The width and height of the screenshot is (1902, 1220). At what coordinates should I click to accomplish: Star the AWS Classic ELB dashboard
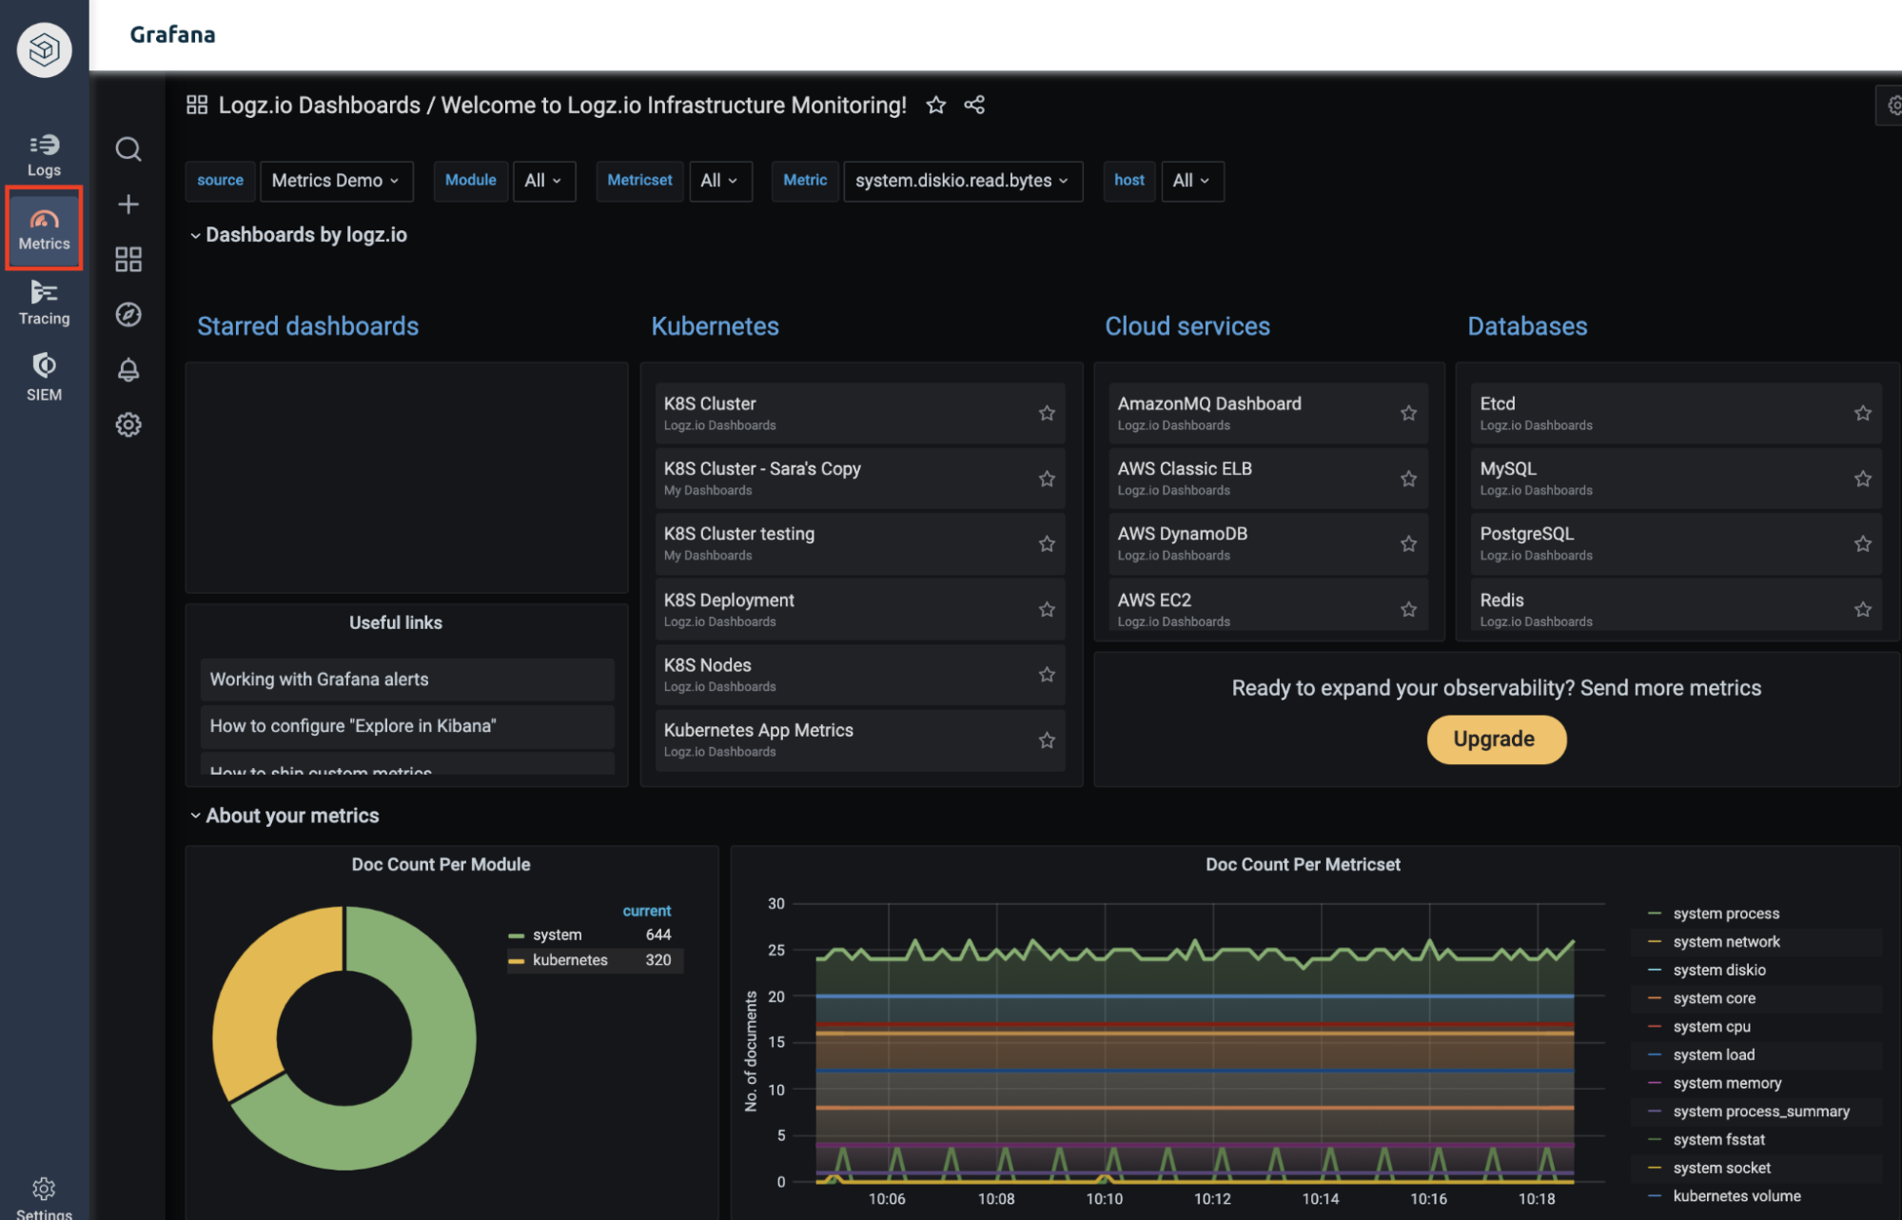(1408, 479)
